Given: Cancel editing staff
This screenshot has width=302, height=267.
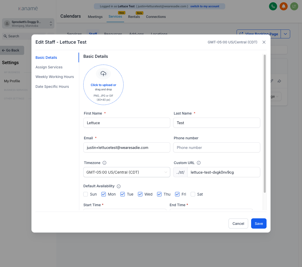Looking at the screenshot, I should (238, 224).
